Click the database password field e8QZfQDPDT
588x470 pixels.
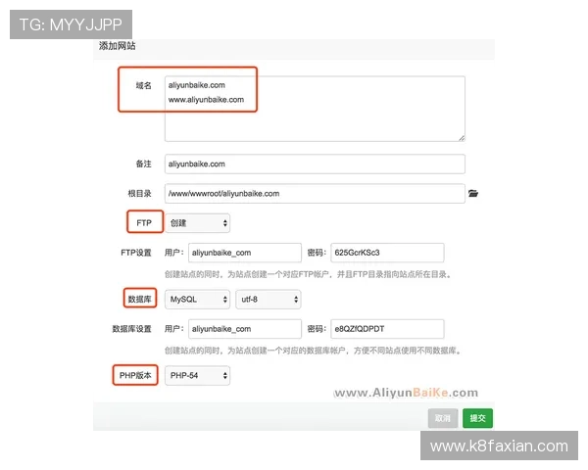387,329
